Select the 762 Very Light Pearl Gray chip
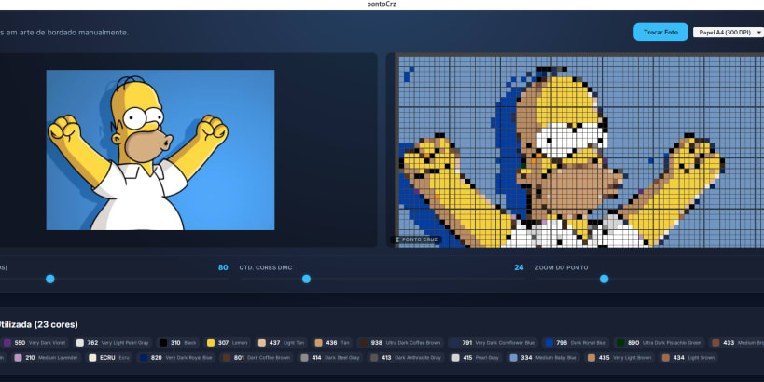The image size is (764, 382). [x=113, y=343]
